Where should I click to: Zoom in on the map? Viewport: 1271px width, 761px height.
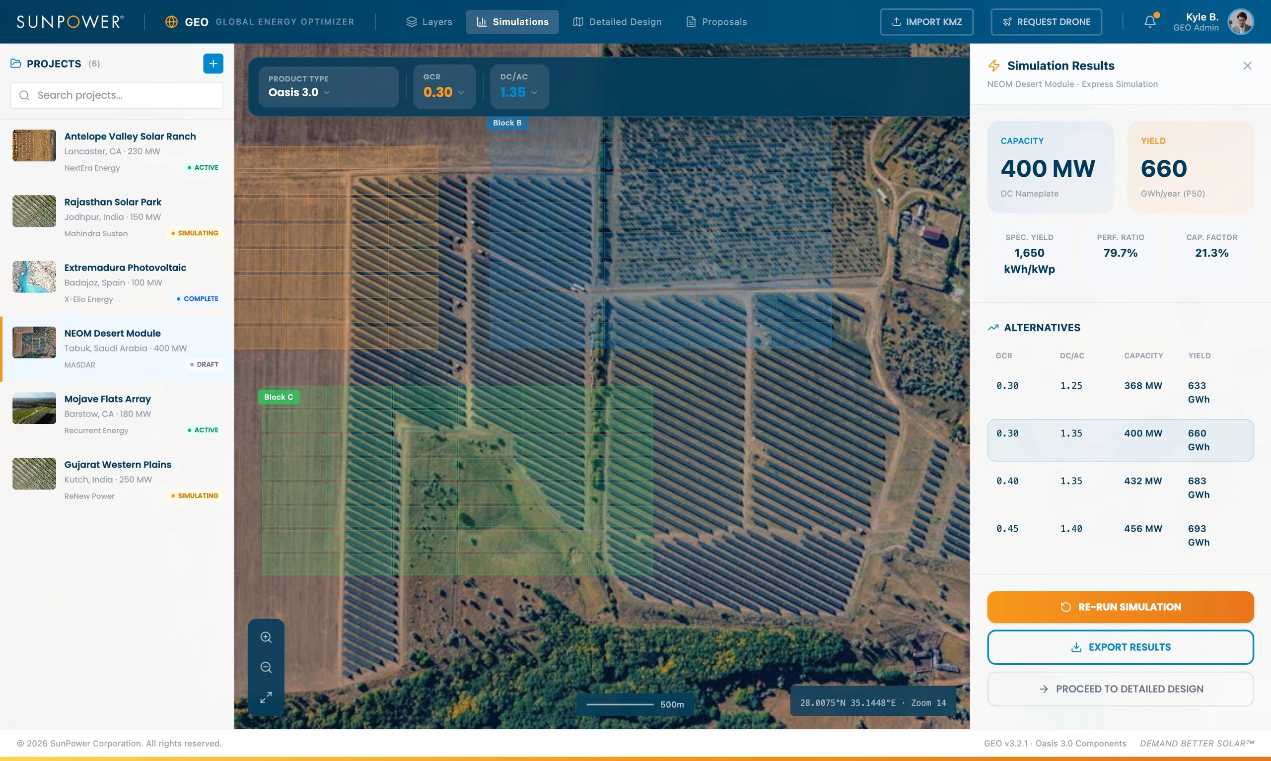pos(266,637)
